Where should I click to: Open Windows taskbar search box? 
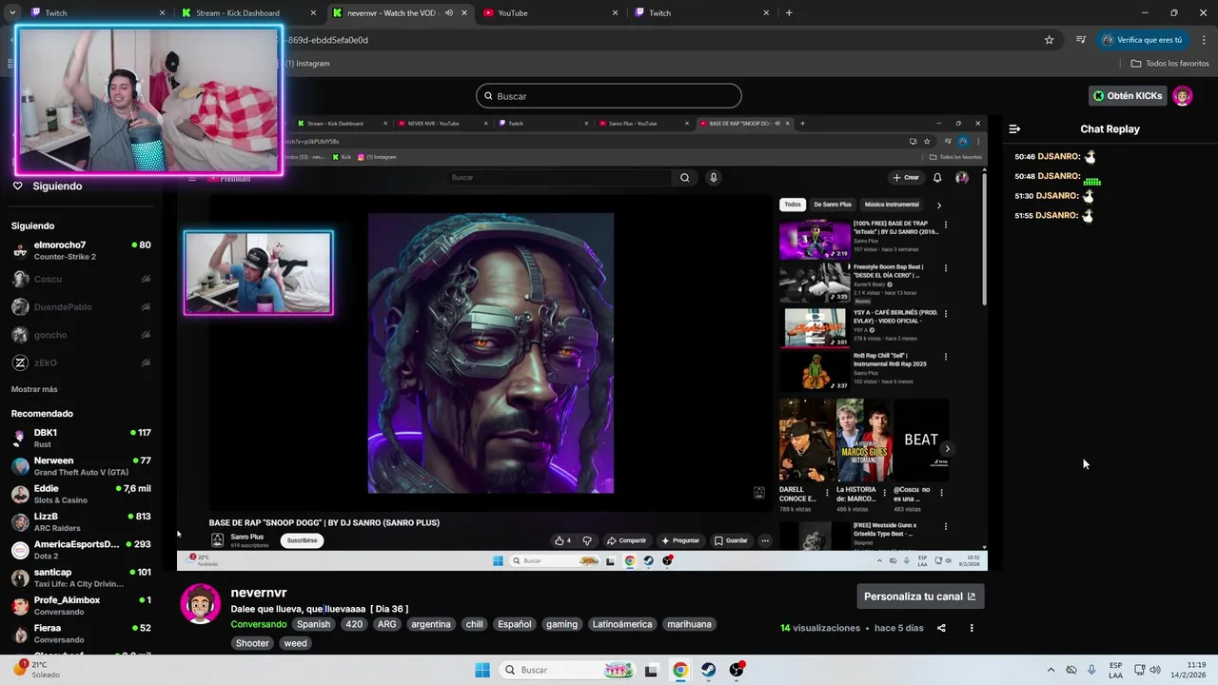(567, 670)
